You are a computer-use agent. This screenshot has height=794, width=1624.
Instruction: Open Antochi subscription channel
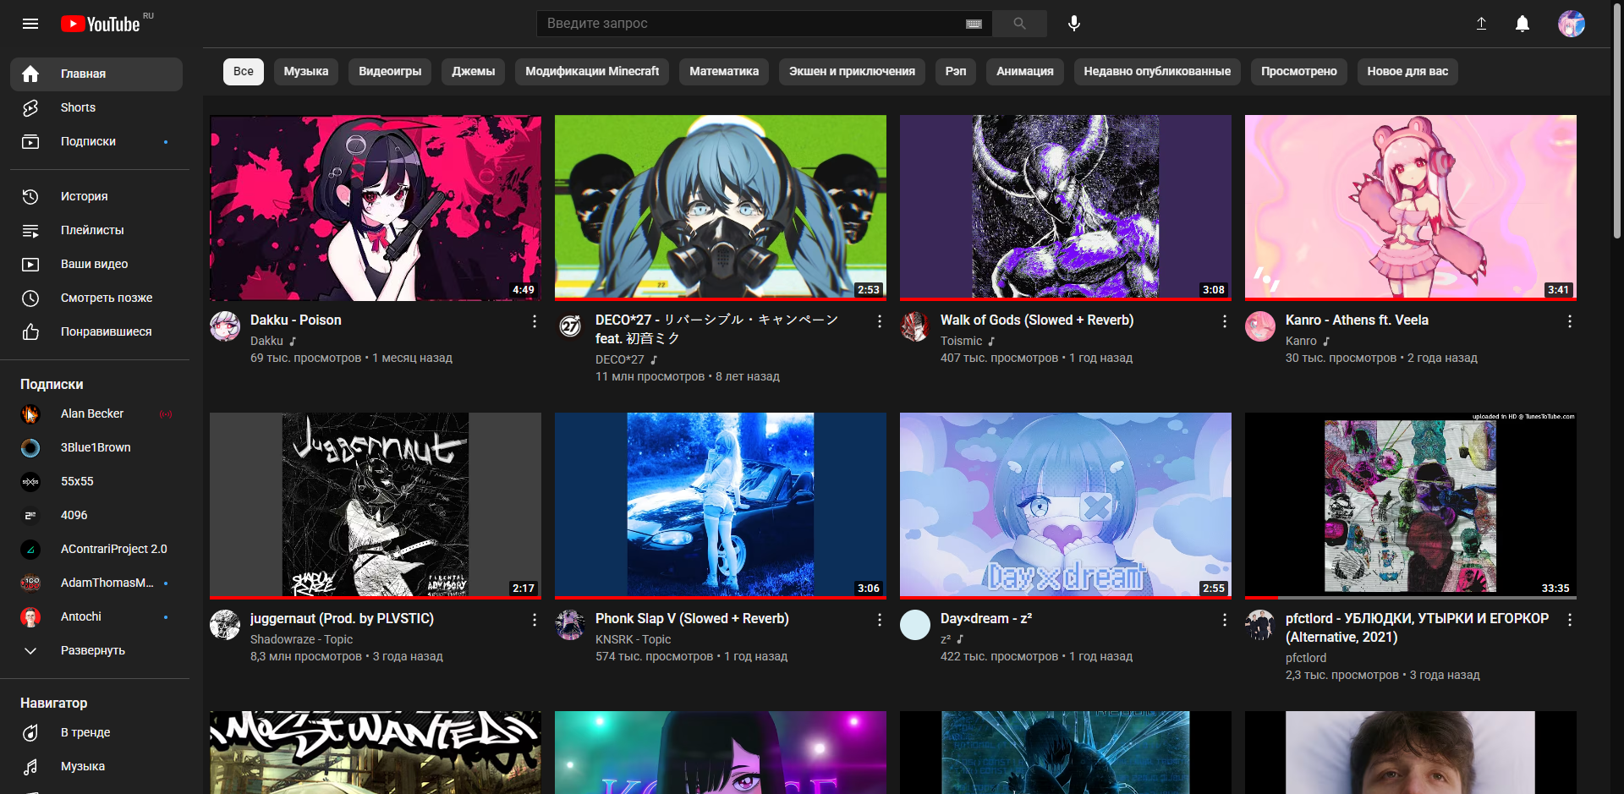click(x=96, y=616)
